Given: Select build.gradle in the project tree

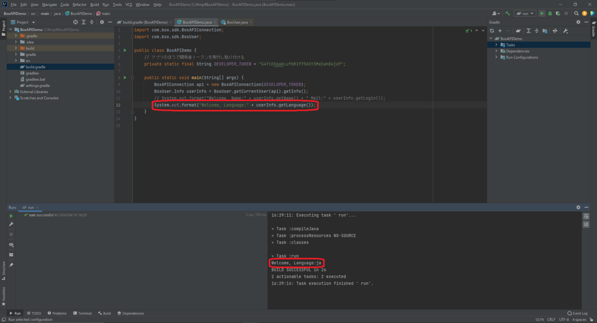Looking at the screenshot, I should 35,67.
